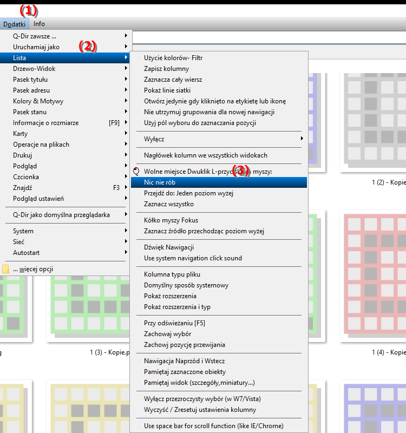Open Q-Dir jako domyślna przeglądarka submenu
The width and height of the screenshot is (406, 433).
(x=65, y=215)
